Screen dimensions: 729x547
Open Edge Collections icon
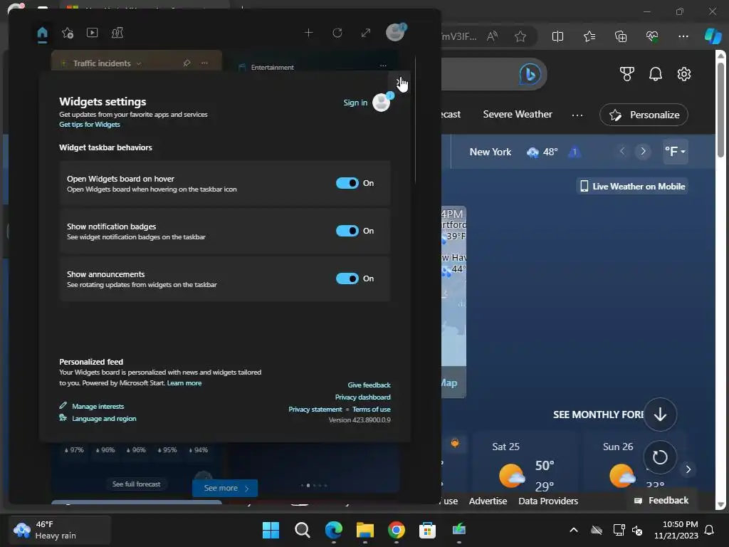[x=621, y=36]
